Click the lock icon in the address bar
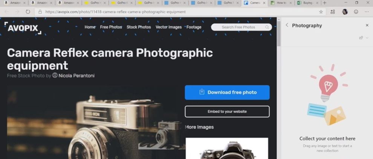This screenshot has width=373, height=159. 40,12
